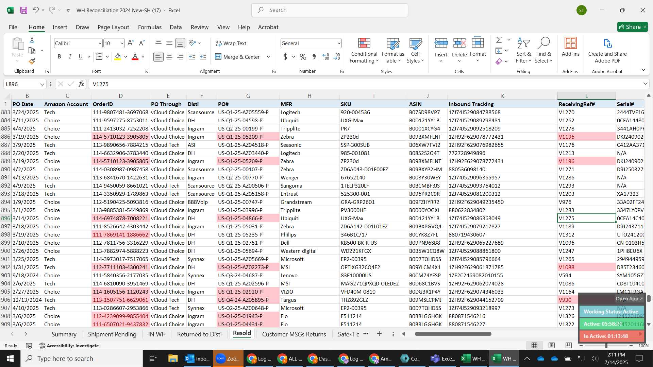Decrease font size with the small A icon
The width and height of the screenshot is (653, 367).
[142, 43]
